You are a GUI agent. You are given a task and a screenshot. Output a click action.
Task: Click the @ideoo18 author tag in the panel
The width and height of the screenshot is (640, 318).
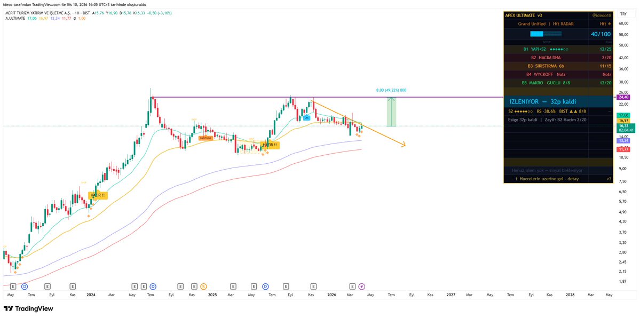coord(601,15)
